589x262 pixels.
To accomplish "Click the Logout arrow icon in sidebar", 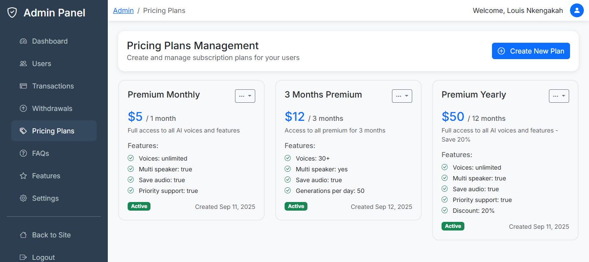I will point(23,257).
